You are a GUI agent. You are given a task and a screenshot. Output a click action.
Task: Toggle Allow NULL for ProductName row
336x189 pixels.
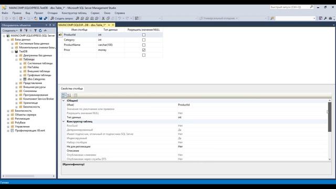pyautogui.click(x=144, y=45)
